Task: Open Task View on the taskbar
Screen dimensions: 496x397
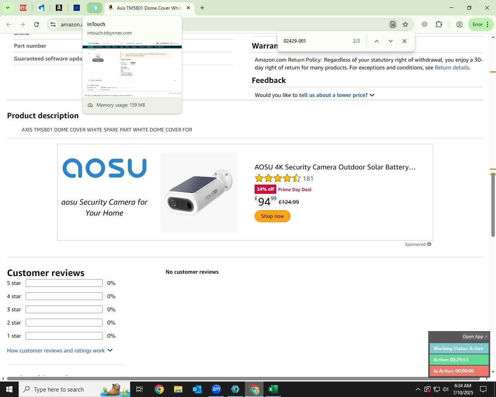Action: coord(139,389)
